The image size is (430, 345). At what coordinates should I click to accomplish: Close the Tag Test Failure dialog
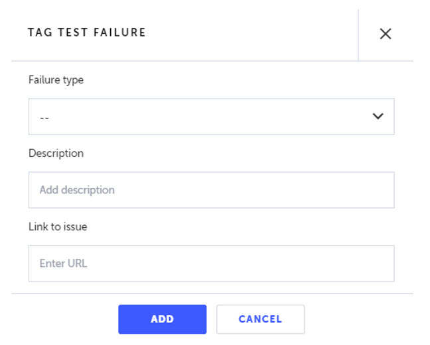[x=385, y=34]
